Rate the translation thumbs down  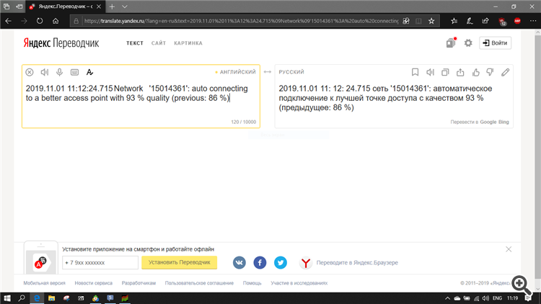point(490,72)
